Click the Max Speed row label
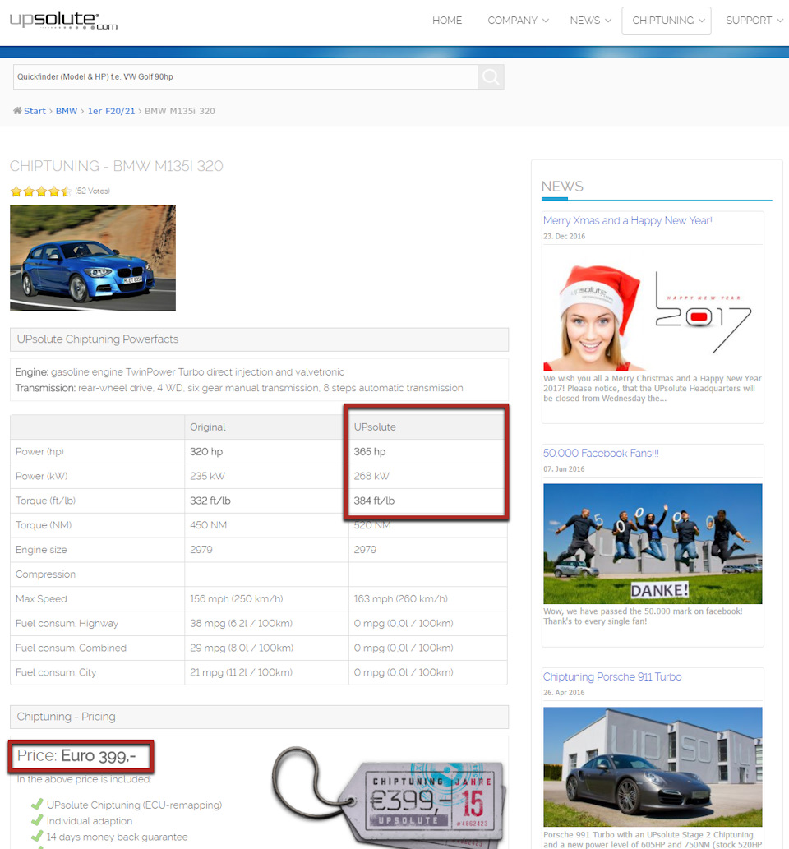This screenshot has width=789, height=849. coord(41,599)
